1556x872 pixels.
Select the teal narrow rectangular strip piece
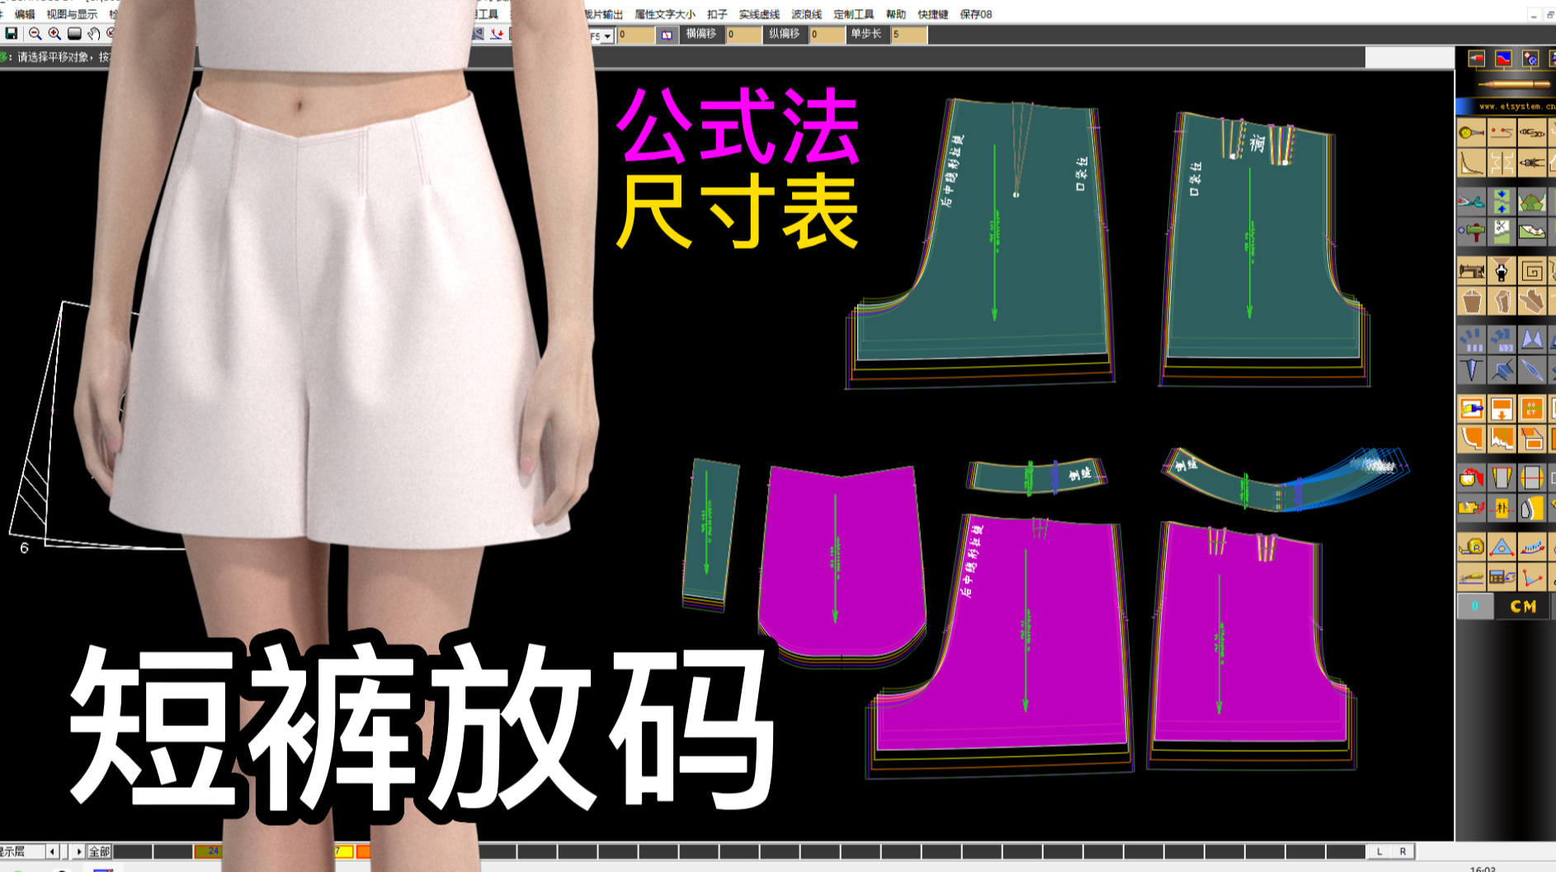pyautogui.click(x=710, y=534)
